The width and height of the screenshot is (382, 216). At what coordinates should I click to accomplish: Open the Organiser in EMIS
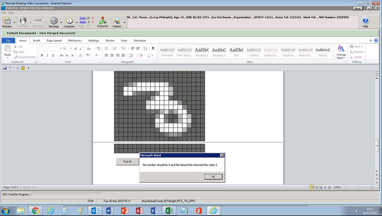[x=69, y=21]
